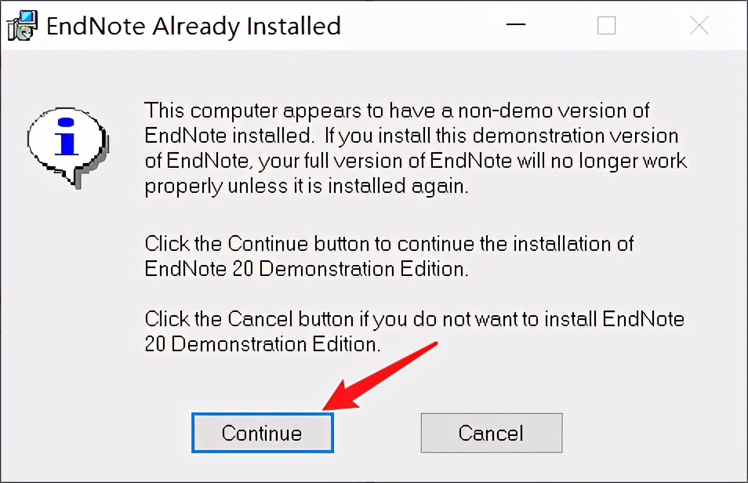Click the tail end of the red arrow
Image resolution: width=748 pixels, height=483 pixels.
coord(433,345)
